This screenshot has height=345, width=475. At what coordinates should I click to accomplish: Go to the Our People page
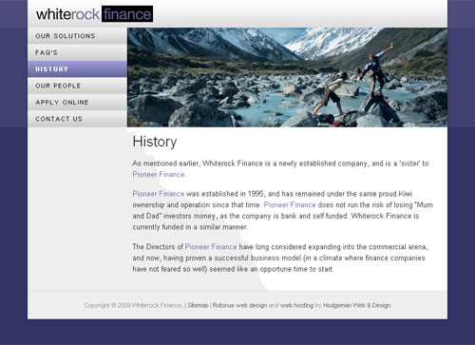pyautogui.click(x=77, y=86)
